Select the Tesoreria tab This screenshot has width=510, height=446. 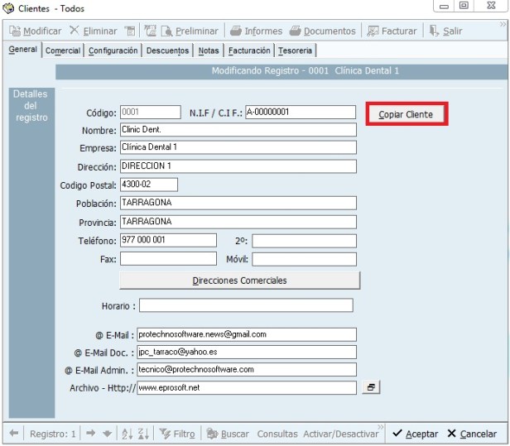(x=295, y=50)
